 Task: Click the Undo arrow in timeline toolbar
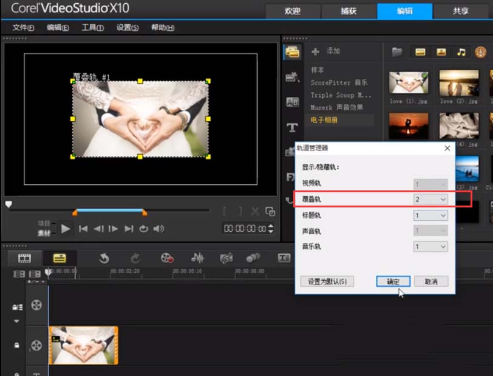point(104,258)
